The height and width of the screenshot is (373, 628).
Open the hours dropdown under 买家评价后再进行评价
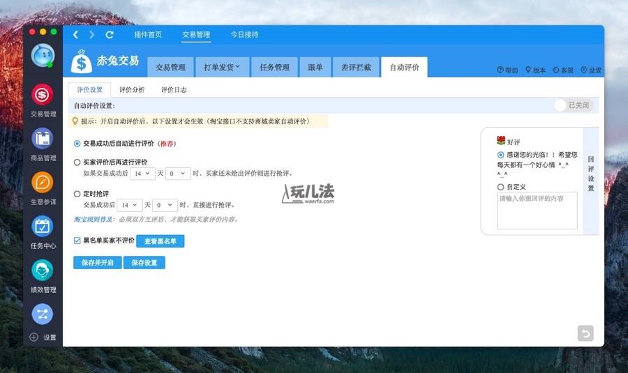pyautogui.click(x=178, y=174)
